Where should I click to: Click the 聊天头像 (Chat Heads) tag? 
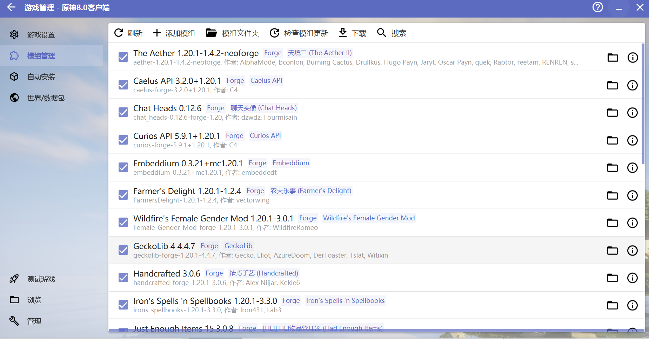[264, 108]
